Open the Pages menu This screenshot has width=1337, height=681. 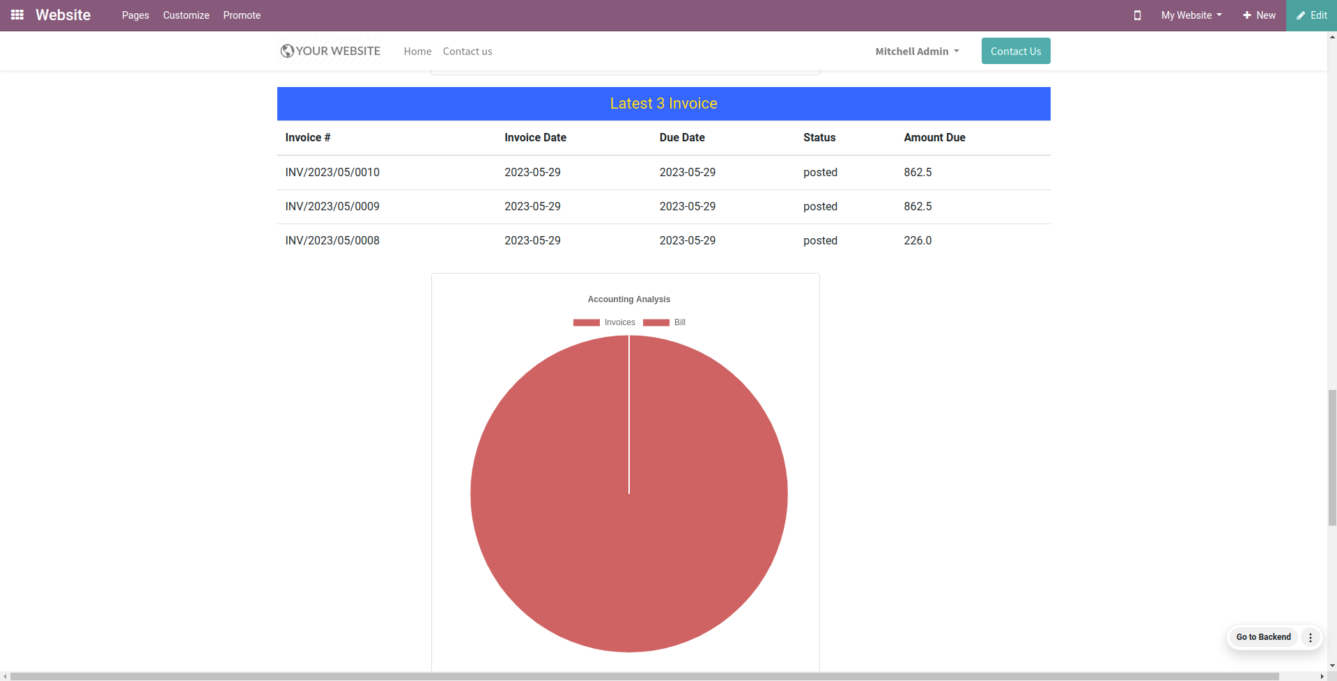coord(135,15)
